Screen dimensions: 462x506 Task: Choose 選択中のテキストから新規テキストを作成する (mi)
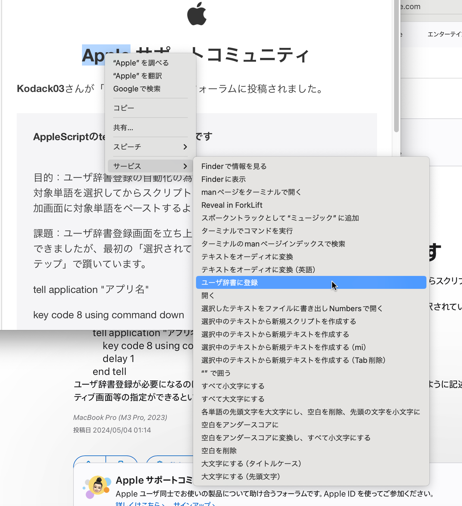click(x=311, y=347)
